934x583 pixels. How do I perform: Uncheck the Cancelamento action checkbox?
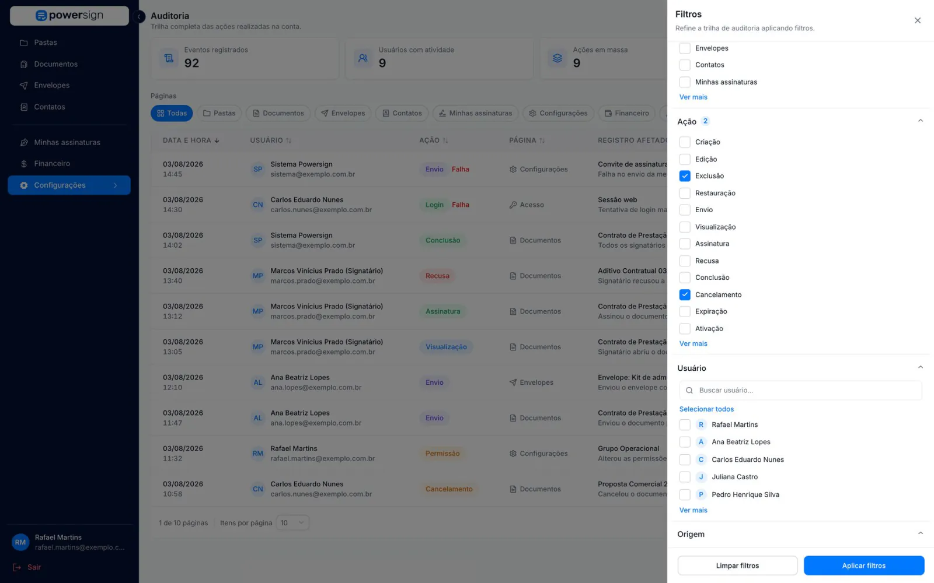pyautogui.click(x=685, y=295)
